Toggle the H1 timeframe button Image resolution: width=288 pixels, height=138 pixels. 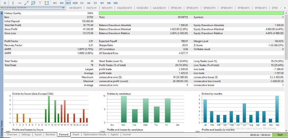tap(82, 3)
